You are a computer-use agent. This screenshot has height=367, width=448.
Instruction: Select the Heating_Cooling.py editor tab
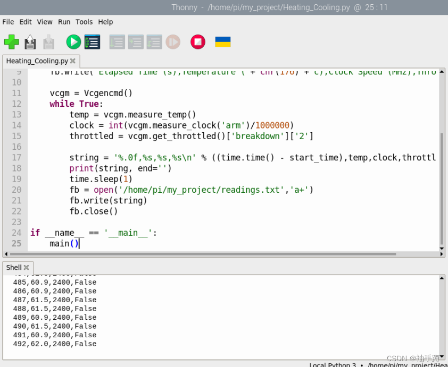[x=36, y=61]
